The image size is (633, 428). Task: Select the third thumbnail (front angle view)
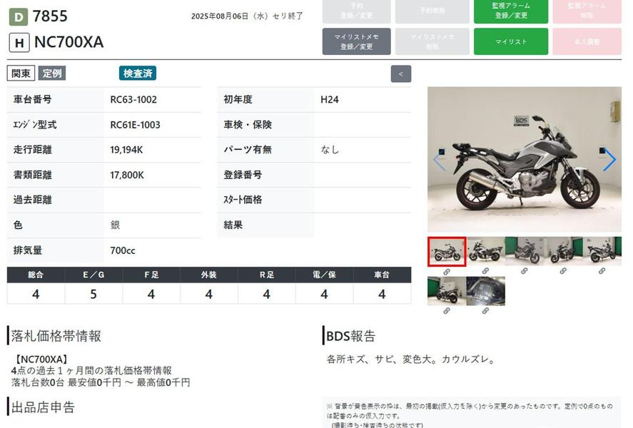[524, 251]
